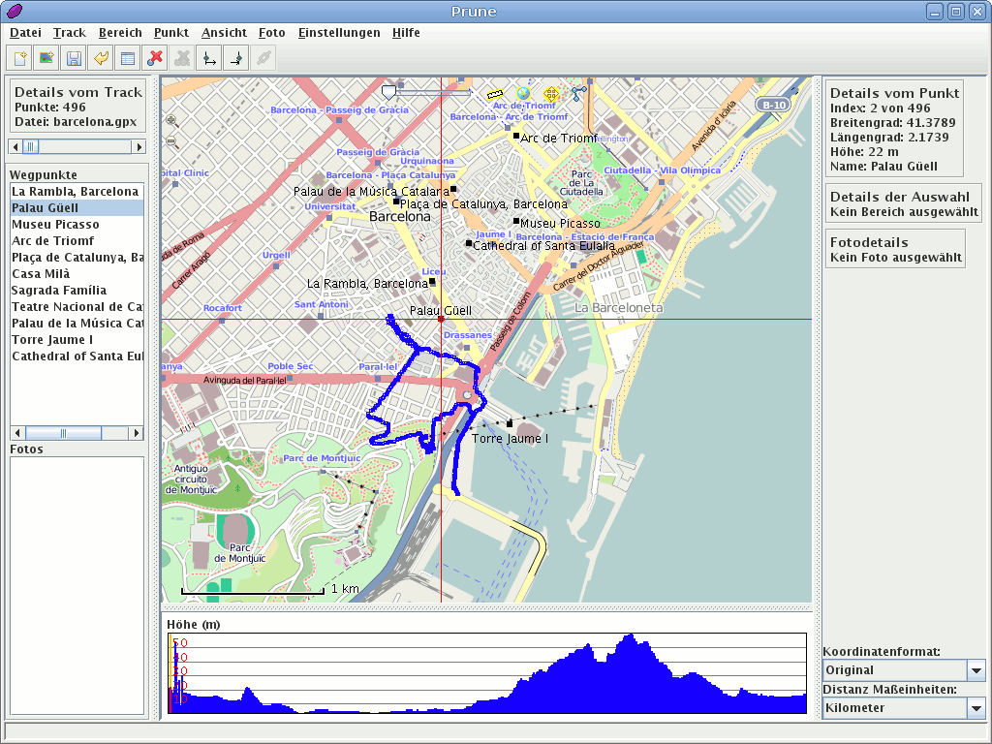The width and height of the screenshot is (992, 744).
Task: Click the La Rambla, Barcelona map marker
Action: coord(432,282)
